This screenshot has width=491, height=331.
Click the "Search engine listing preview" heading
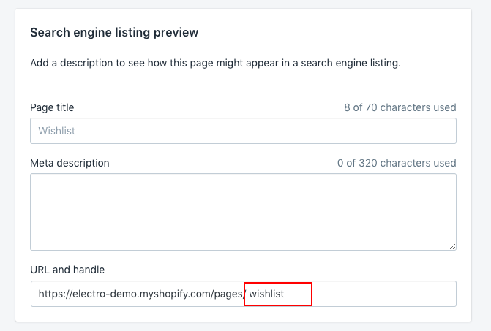point(114,33)
